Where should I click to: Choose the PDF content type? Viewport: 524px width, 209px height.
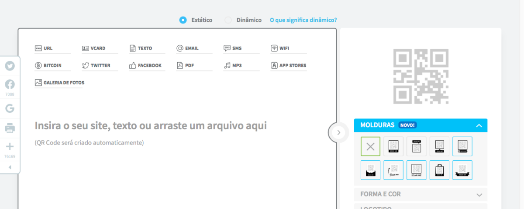tap(194, 65)
